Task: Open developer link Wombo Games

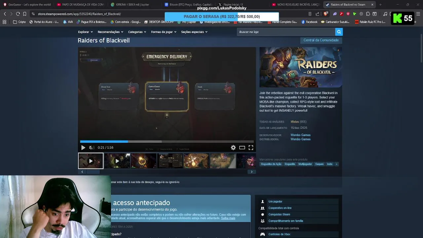Action: point(300,135)
